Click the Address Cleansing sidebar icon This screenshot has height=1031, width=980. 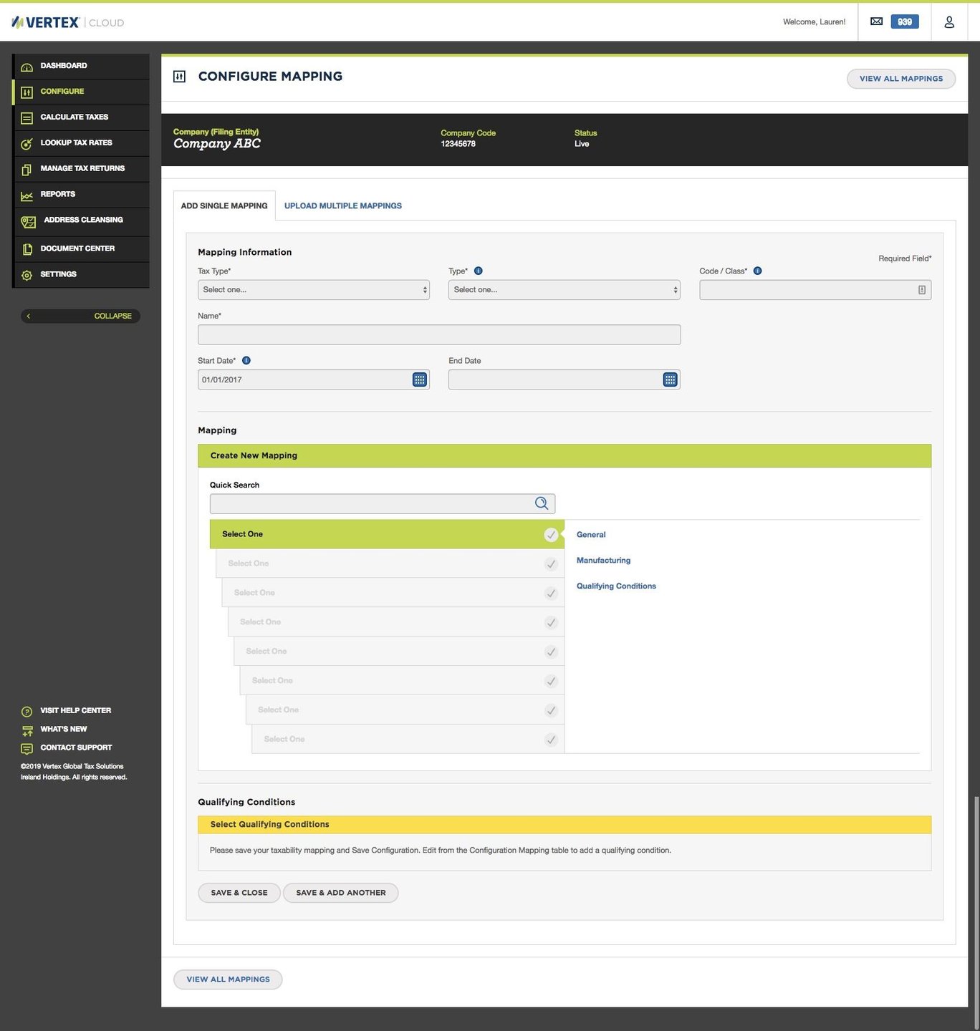coord(28,222)
